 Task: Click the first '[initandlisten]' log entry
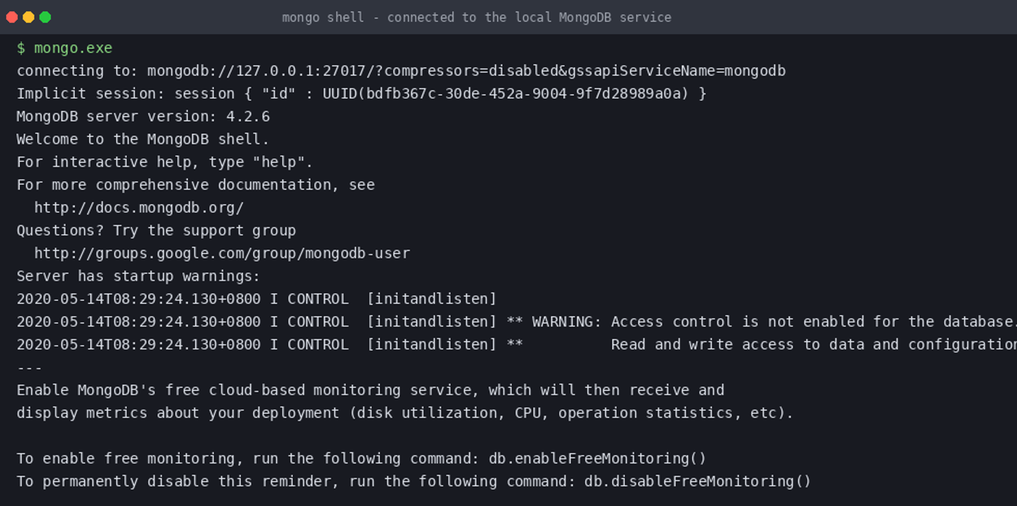432,299
